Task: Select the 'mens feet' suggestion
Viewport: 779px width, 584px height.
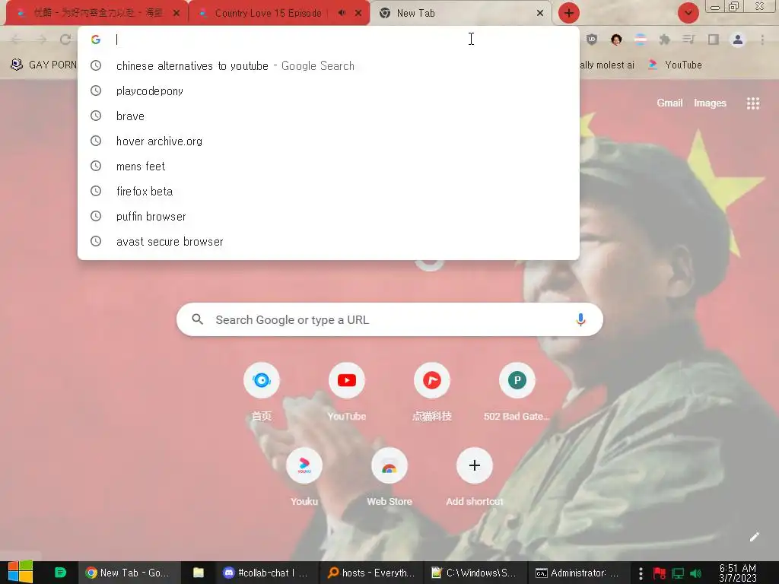Action: click(x=329, y=166)
